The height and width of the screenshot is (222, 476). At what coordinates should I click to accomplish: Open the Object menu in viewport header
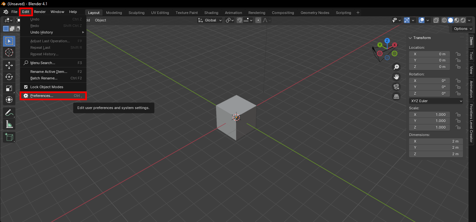(101, 20)
